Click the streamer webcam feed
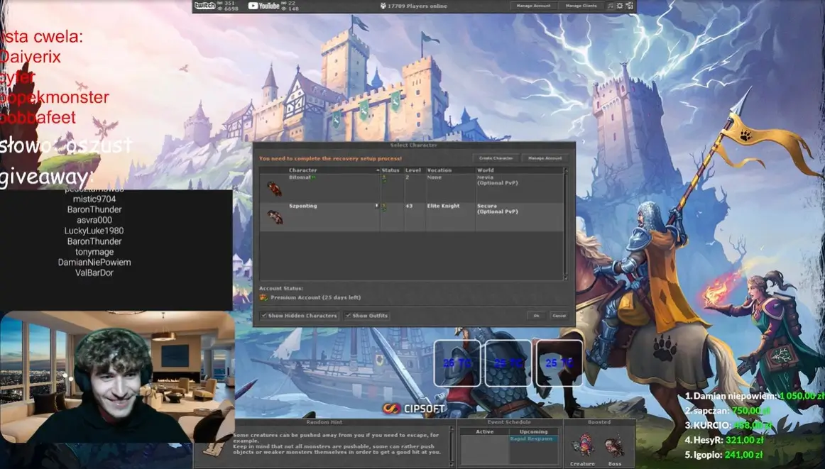825x469 pixels. coord(117,377)
